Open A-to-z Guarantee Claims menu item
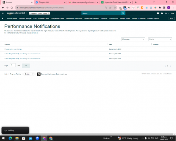 coord(41,18)
